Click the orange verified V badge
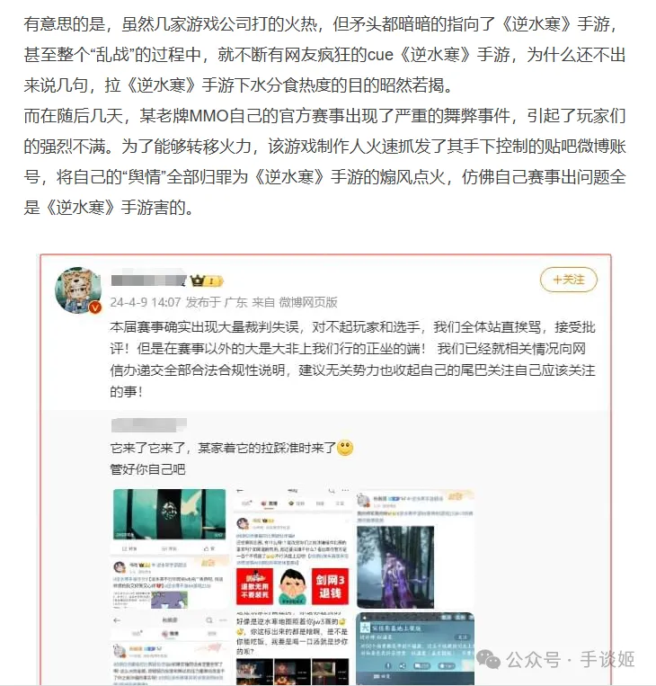Viewport: 656px width, 686px height. (95, 307)
